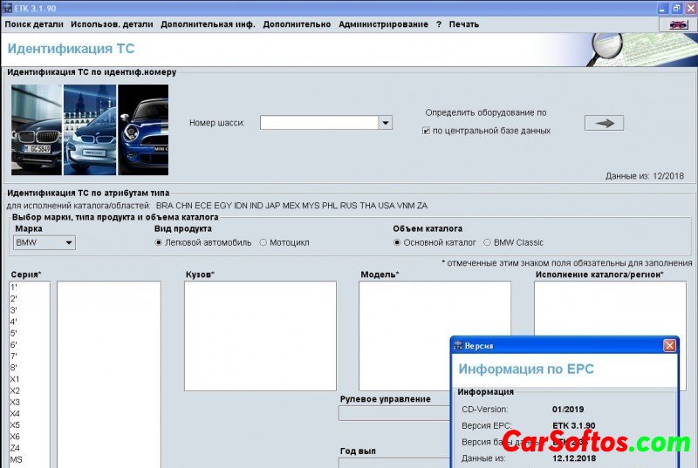Expand the Номер шасси dropdown arrow
The width and height of the screenshot is (698, 468).
click(386, 124)
